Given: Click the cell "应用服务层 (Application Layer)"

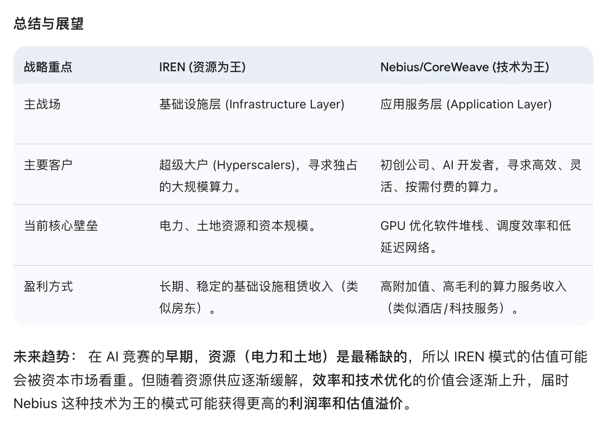Looking at the screenshot, I should [466, 104].
